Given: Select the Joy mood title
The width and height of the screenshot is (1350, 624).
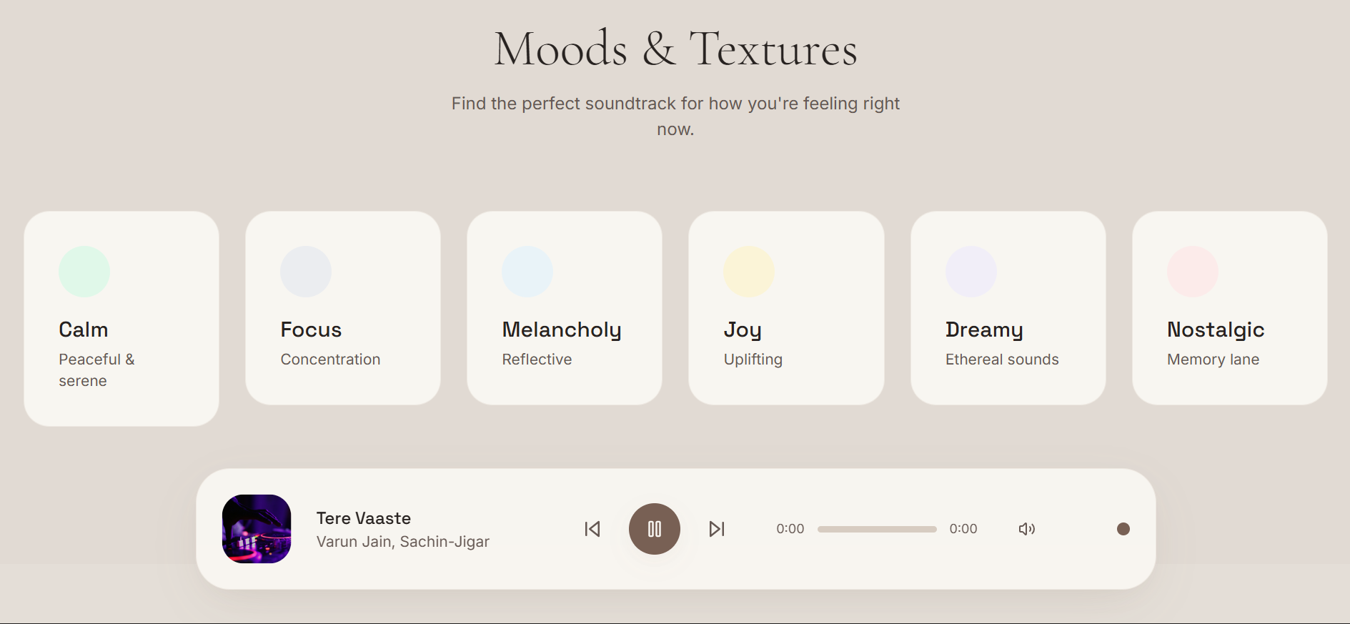Looking at the screenshot, I should coord(743,330).
